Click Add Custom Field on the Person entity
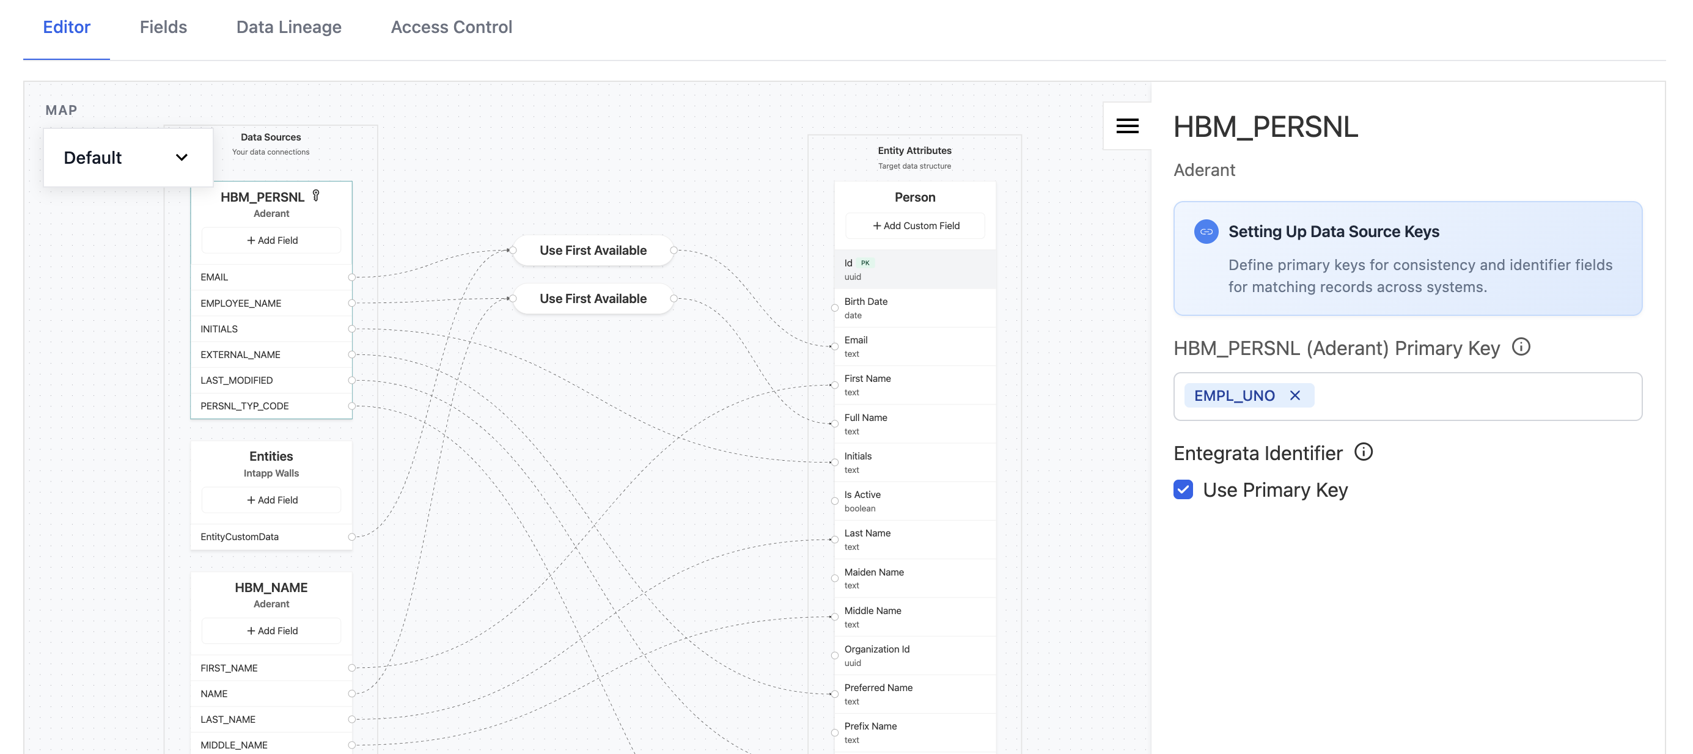 tap(915, 225)
